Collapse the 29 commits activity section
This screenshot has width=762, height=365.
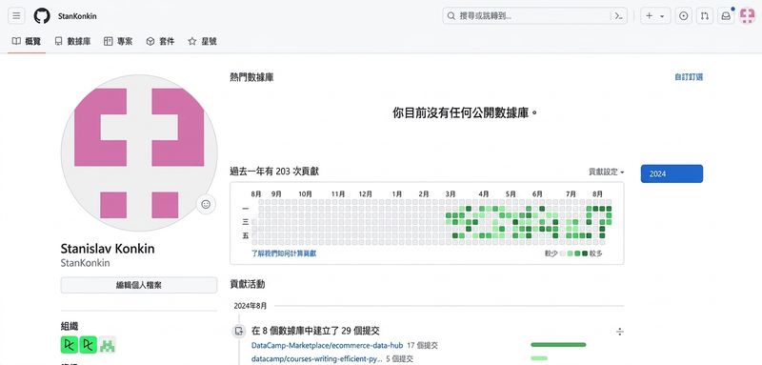click(x=620, y=332)
